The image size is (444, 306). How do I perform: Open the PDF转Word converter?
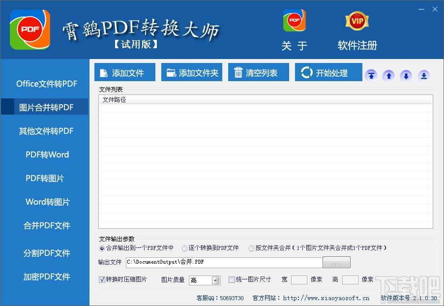pos(47,154)
